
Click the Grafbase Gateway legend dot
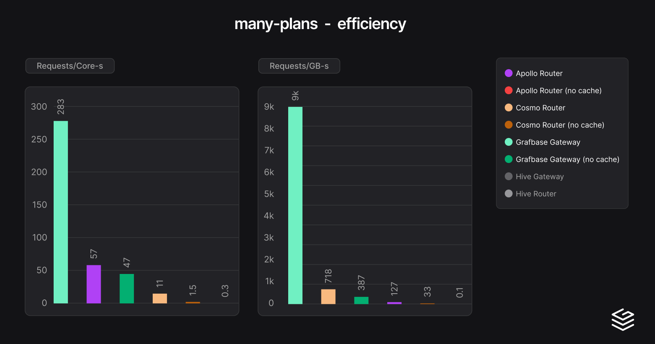(508, 142)
